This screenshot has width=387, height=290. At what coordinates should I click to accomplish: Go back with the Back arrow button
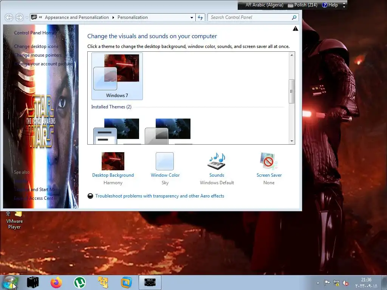coord(9,17)
